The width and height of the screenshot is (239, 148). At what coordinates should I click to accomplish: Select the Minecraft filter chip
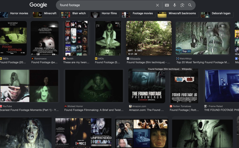pos(46,15)
